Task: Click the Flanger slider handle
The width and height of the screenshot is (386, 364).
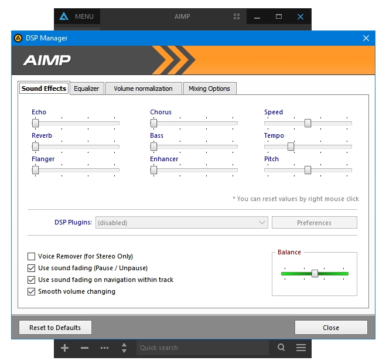Action: (36, 170)
